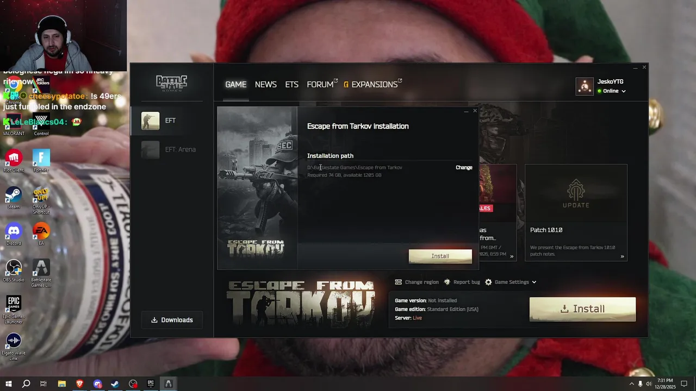The height and width of the screenshot is (391, 696).
Task: Open Discord desktop shortcut
Action: coord(14,234)
